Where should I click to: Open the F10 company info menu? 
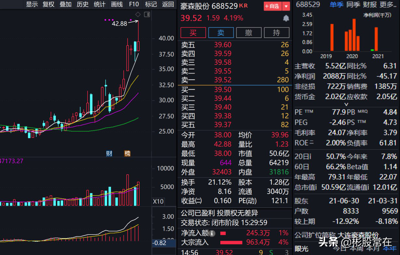click(134, 4)
